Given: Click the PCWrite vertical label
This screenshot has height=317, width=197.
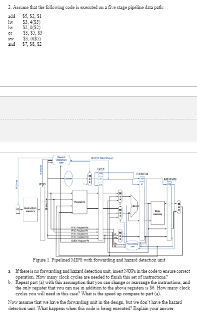Looking at the screenshot, I should [17, 185].
